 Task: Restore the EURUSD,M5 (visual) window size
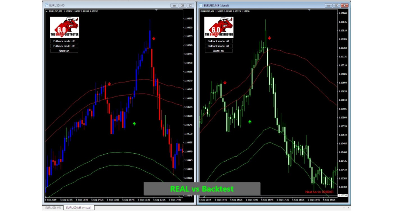pos(336,5)
